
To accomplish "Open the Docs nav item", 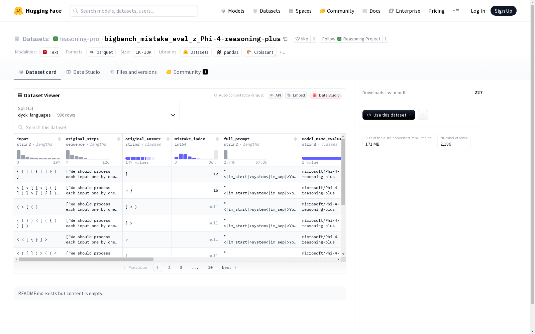I will pyautogui.click(x=371, y=11).
